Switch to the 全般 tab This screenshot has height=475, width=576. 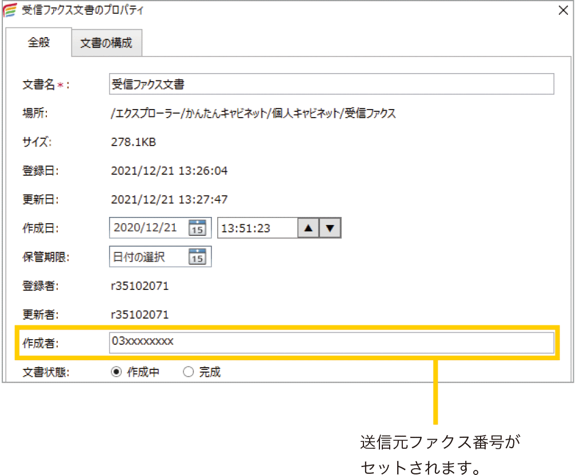point(39,42)
